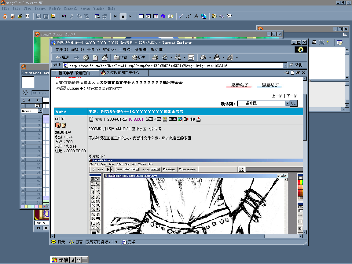Viewport: 352px width, 264px height.
Task: Toggle channel 17 checkbox in Score
Action: (23, 185)
